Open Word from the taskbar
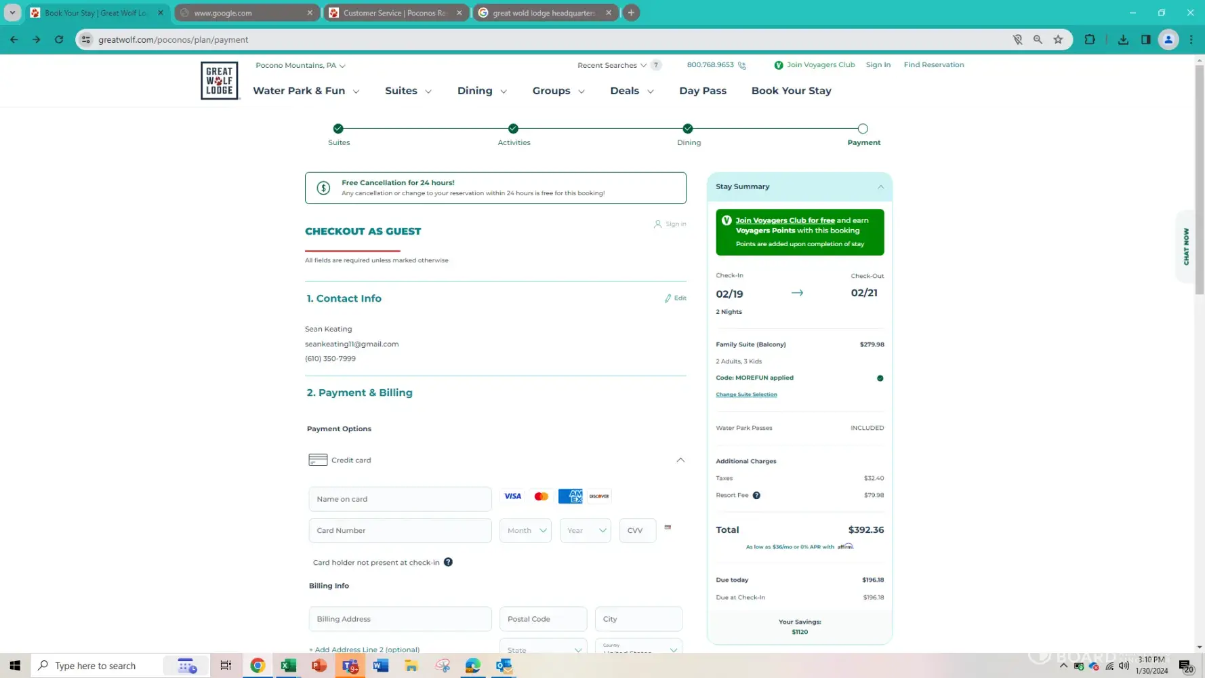 (381, 666)
